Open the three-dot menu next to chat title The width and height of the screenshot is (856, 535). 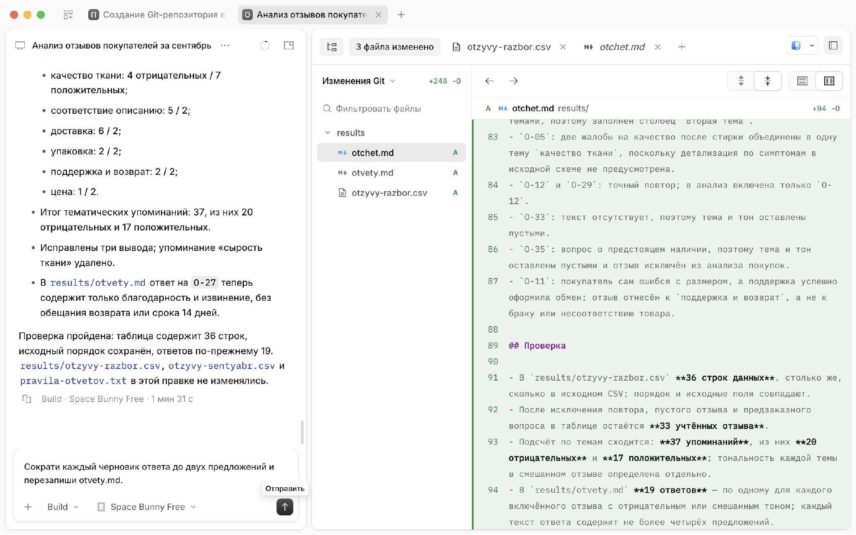click(x=225, y=46)
